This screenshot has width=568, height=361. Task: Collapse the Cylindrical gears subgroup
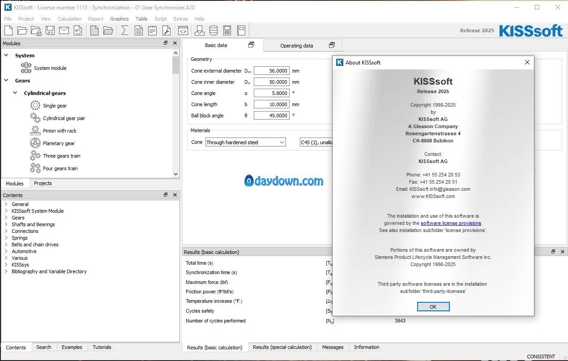16,93
